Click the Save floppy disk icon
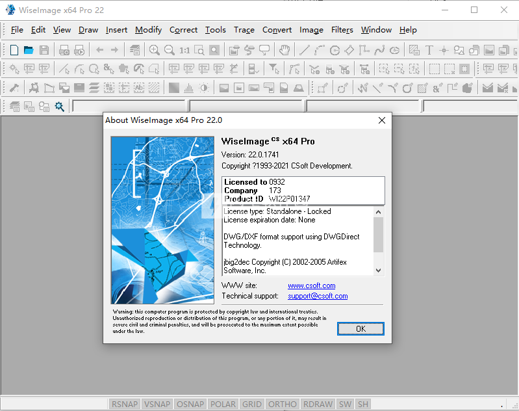The width and height of the screenshot is (519, 411). click(x=44, y=50)
